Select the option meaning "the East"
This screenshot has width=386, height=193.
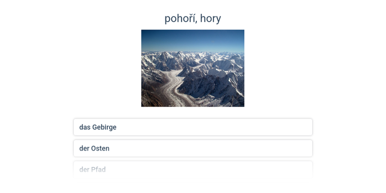[x=193, y=149]
